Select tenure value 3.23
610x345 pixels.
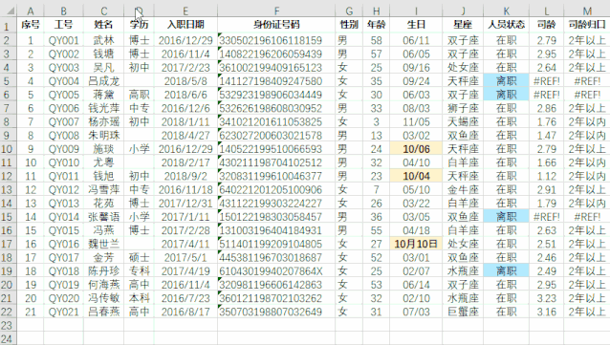(546, 298)
